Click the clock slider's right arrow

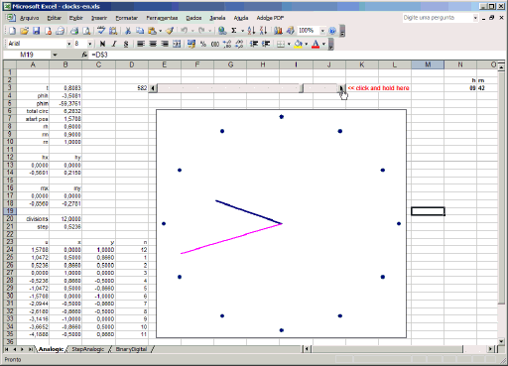coord(341,88)
